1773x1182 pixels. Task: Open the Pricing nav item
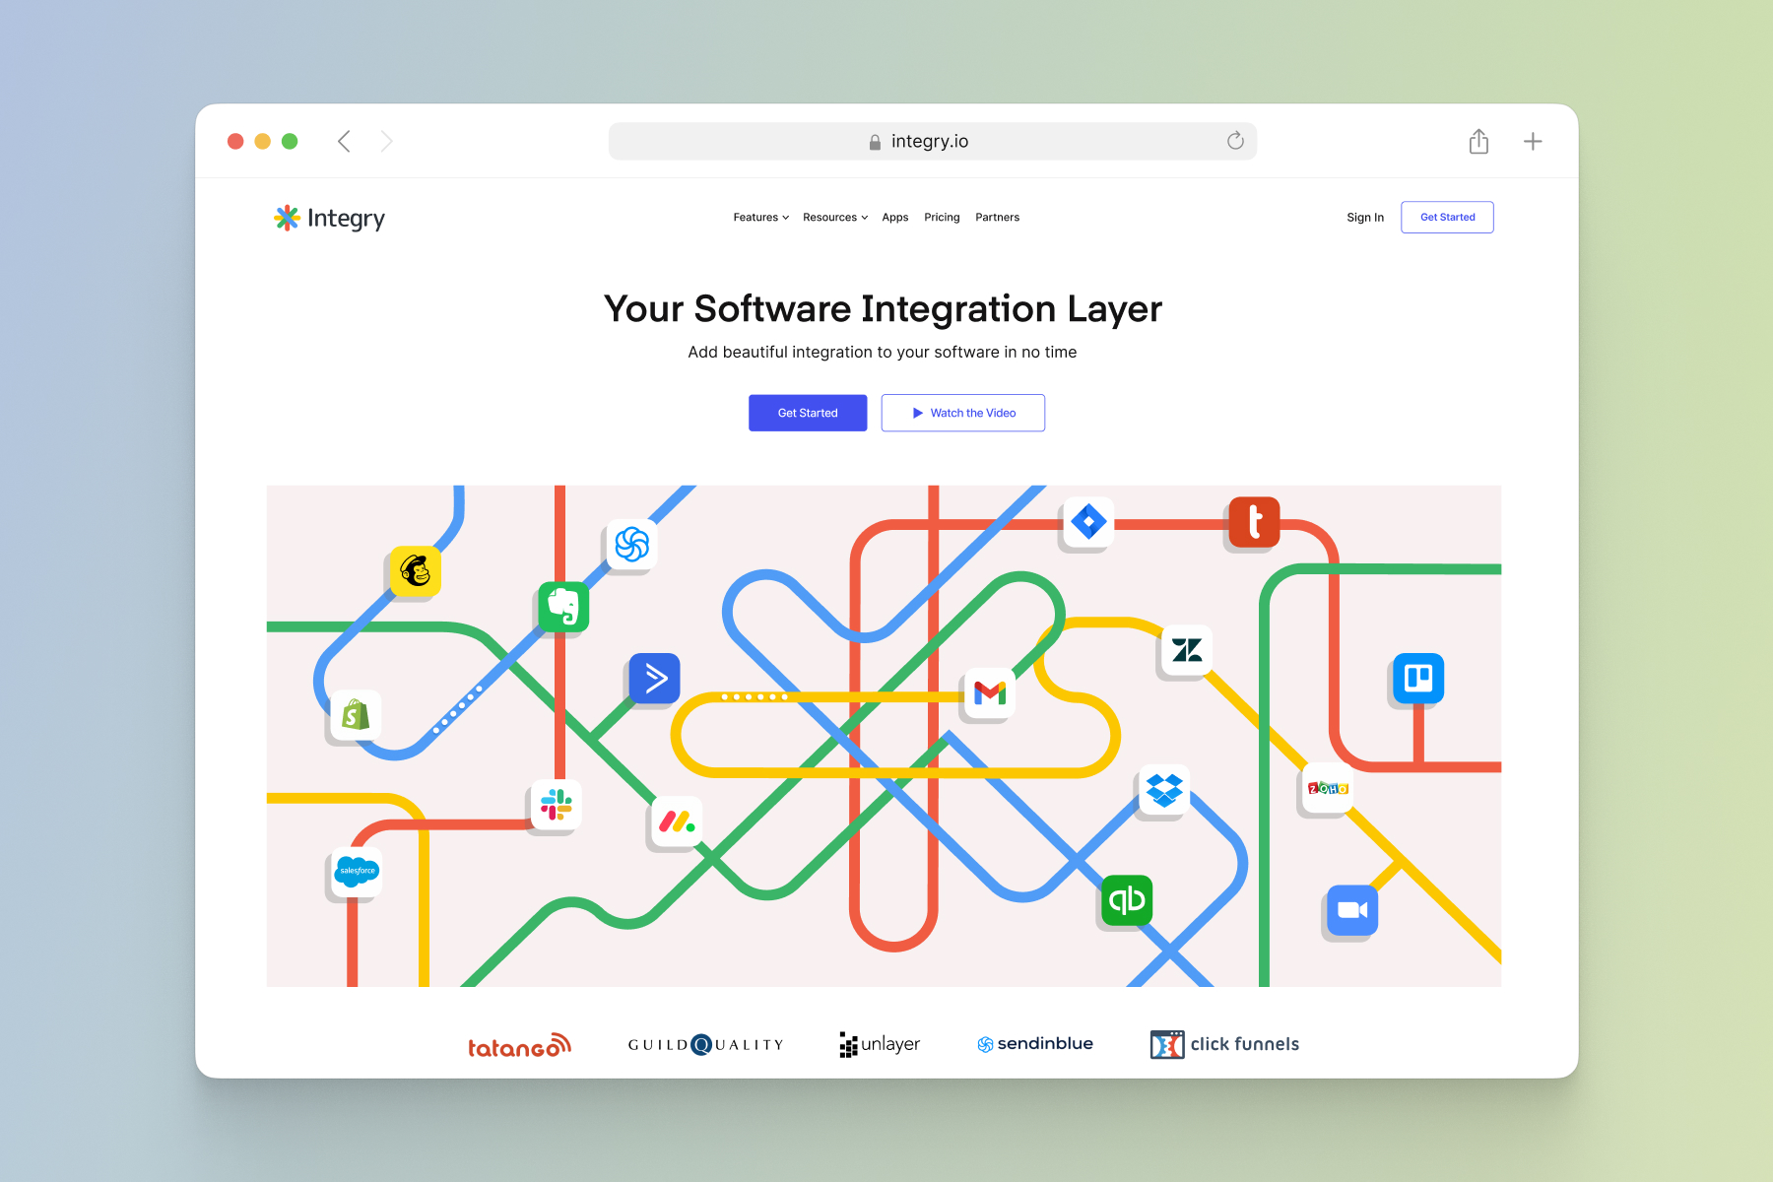click(942, 218)
